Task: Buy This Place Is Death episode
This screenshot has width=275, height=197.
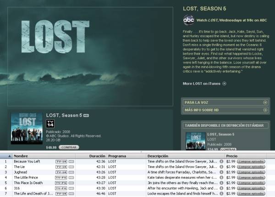Action: click(x=251, y=183)
